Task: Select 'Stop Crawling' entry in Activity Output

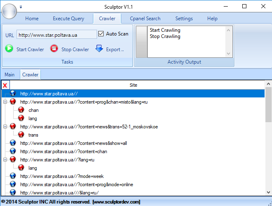Action: tap(165, 36)
